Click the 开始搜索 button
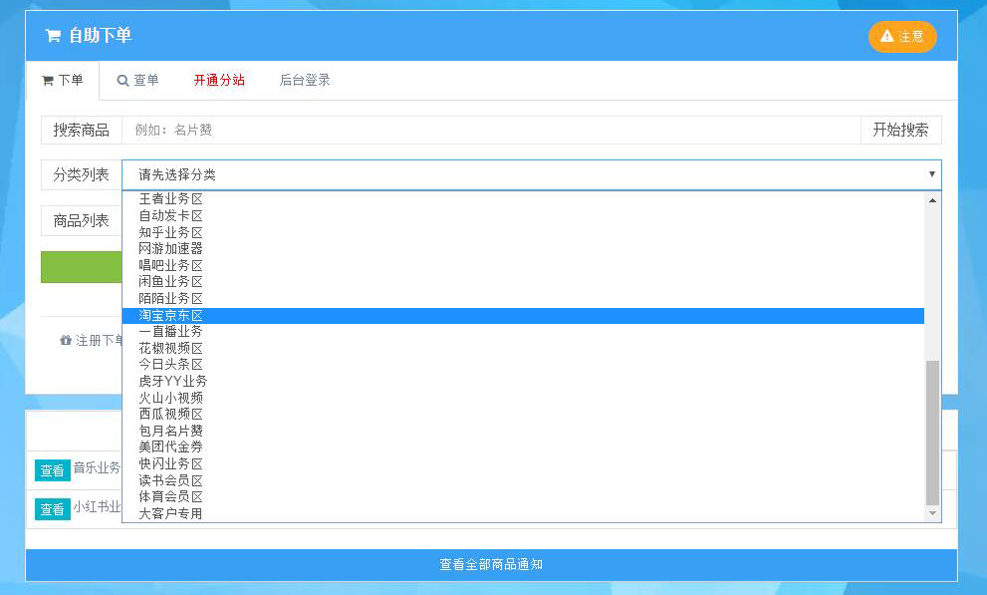 (x=900, y=130)
